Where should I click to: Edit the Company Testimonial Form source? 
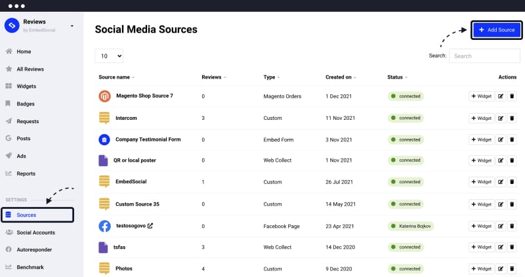point(501,139)
